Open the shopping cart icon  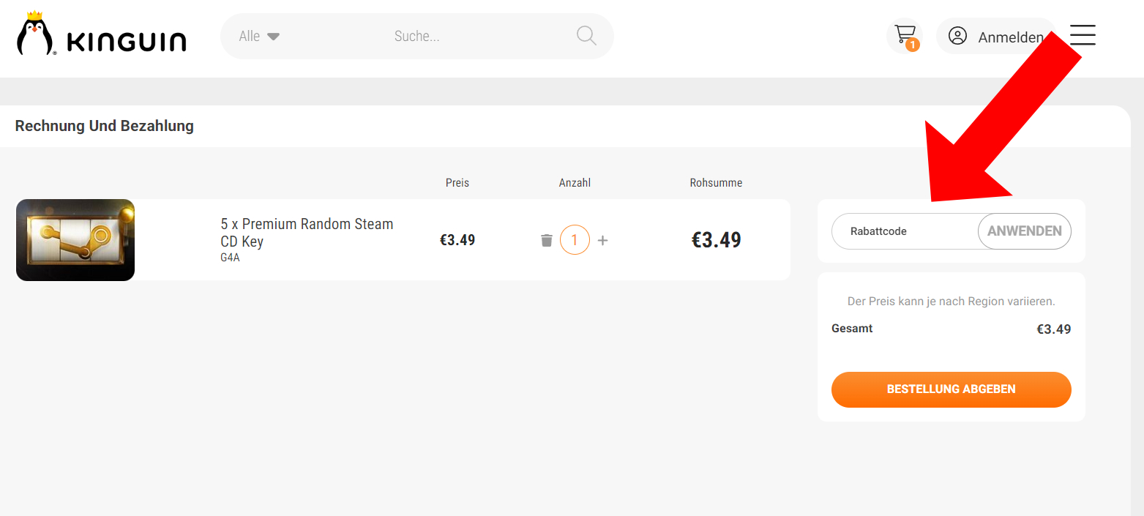click(x=905, y=34)
